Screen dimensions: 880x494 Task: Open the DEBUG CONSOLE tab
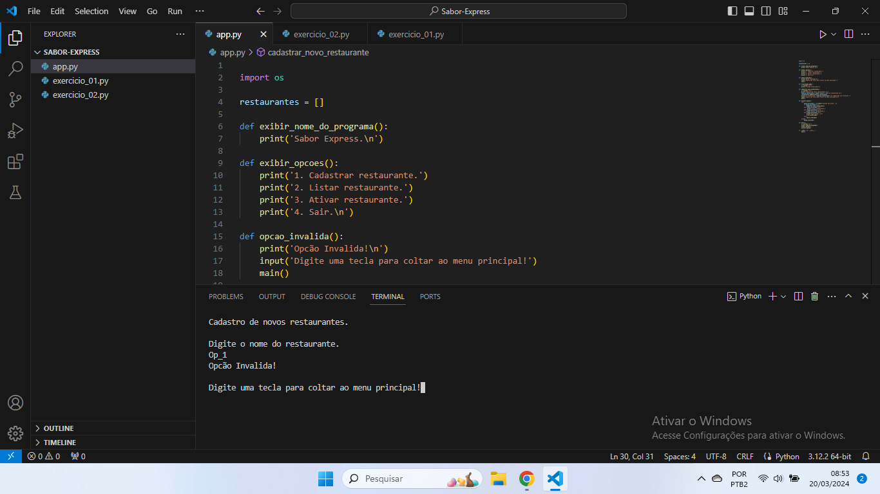click(328, 297)
